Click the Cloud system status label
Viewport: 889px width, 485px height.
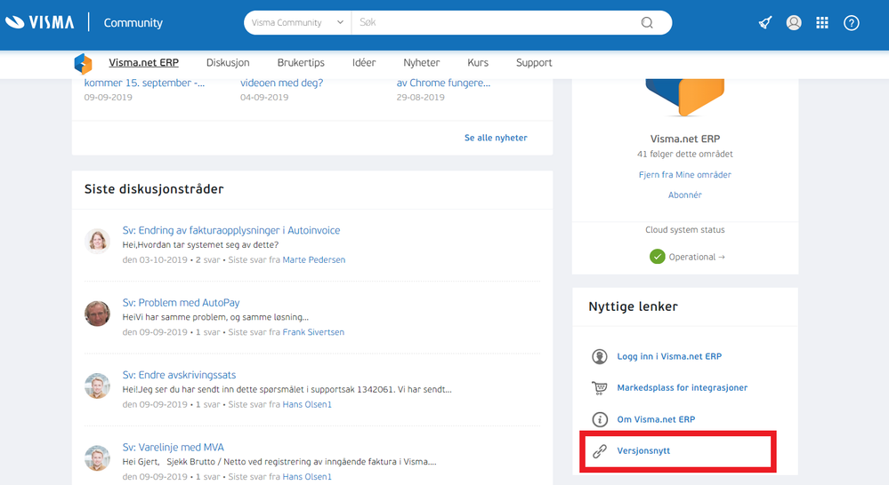pos(685,230)
